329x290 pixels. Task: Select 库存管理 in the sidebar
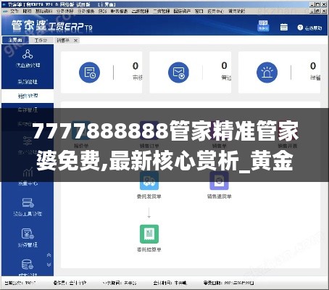point(28,109)
